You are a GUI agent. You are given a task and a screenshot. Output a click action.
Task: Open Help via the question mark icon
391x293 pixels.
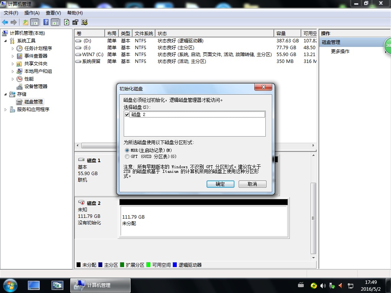(46, 23)
